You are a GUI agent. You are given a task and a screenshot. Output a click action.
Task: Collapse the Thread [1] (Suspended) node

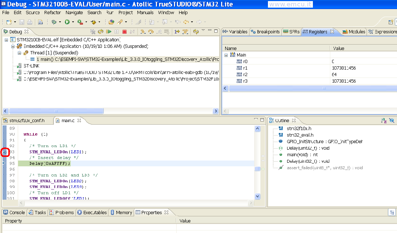click(x=19, y=53)
